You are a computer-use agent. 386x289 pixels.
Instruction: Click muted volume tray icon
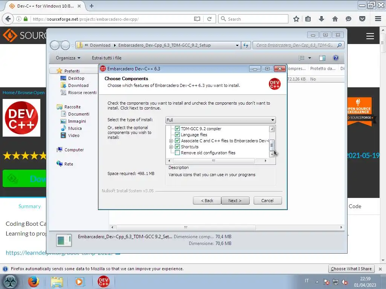[x=345, y=282]
